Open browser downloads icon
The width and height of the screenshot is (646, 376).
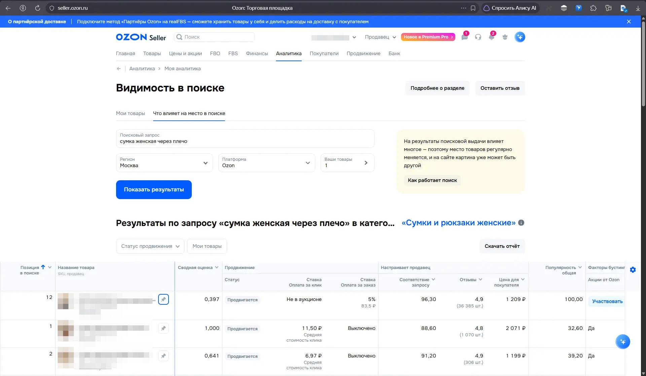638,8
